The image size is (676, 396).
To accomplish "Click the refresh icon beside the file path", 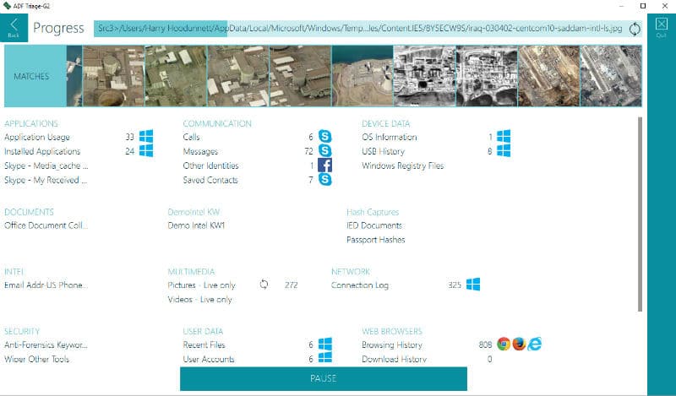I will click(634, 30).
